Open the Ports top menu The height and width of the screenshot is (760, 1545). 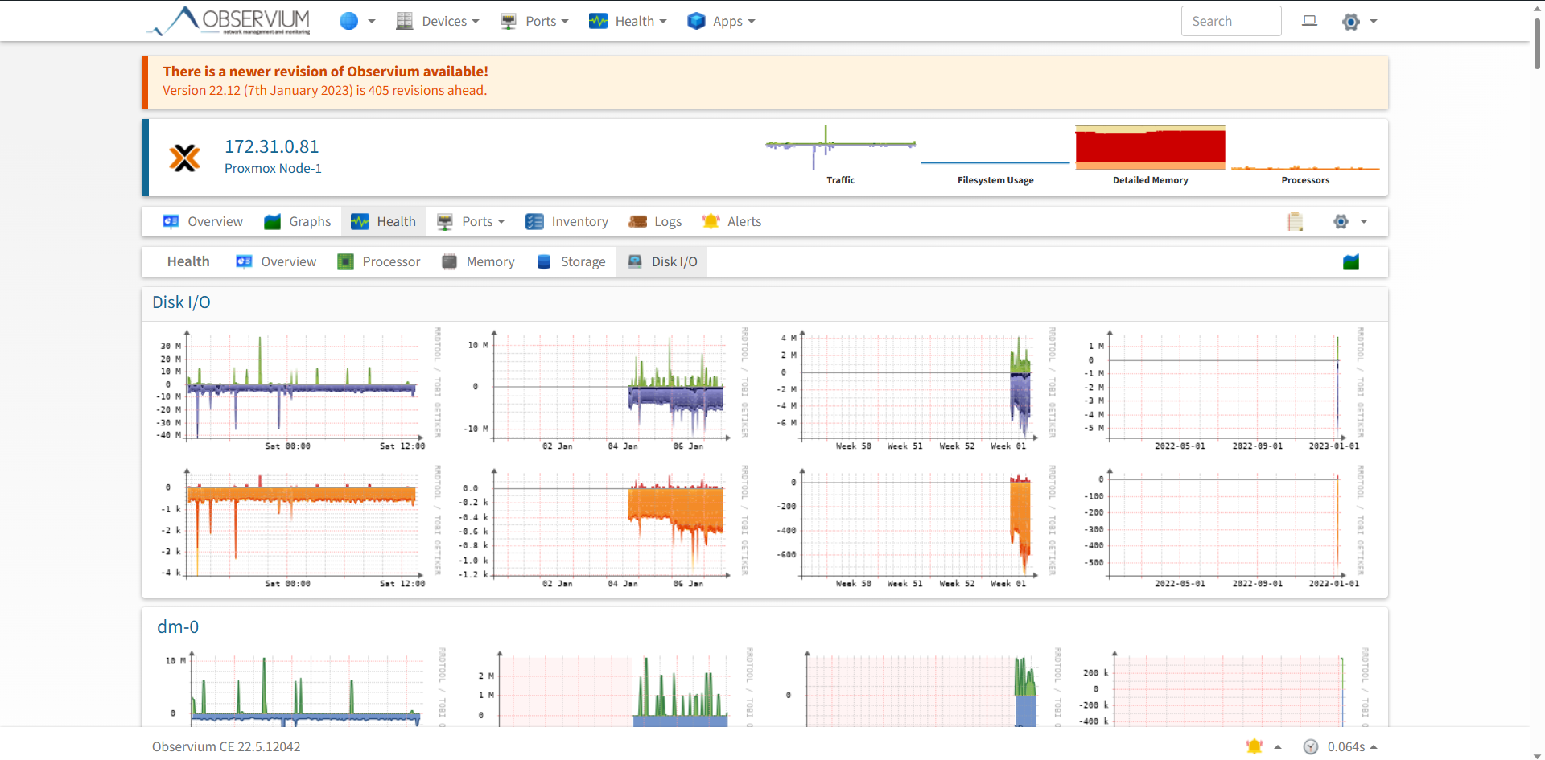click(x=534, y=21)
